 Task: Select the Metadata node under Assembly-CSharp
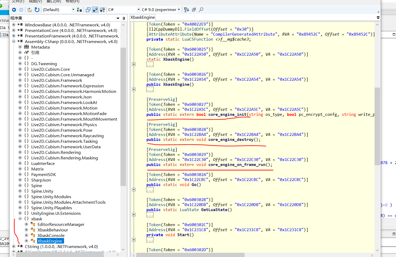[40, 47]
